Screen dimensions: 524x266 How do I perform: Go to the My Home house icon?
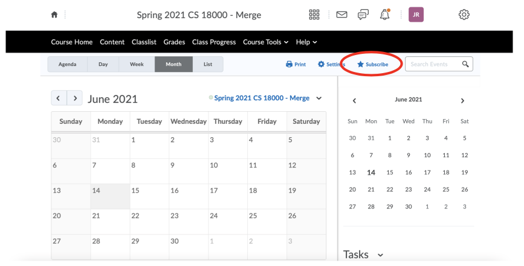pyautogui.click(x=54, y=15)
